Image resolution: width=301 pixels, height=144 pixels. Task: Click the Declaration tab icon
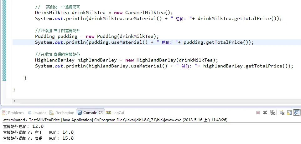(x=51, y=113)
